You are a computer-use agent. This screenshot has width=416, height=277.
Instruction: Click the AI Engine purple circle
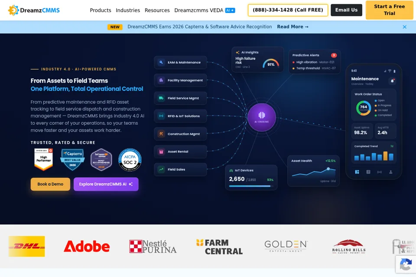click(262, 117)
